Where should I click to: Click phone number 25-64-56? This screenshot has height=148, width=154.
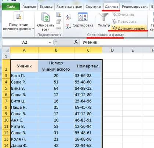point(88,101)
